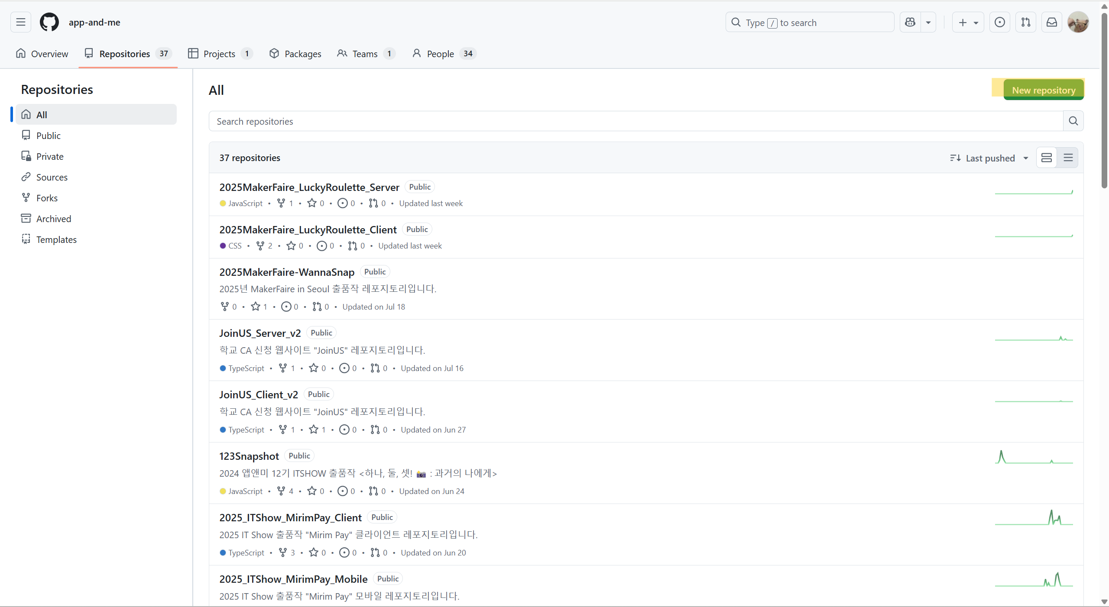Click the GitHub logo icon
The width and height of the screenshot is (1109, 607).
(x=49, y=22)
